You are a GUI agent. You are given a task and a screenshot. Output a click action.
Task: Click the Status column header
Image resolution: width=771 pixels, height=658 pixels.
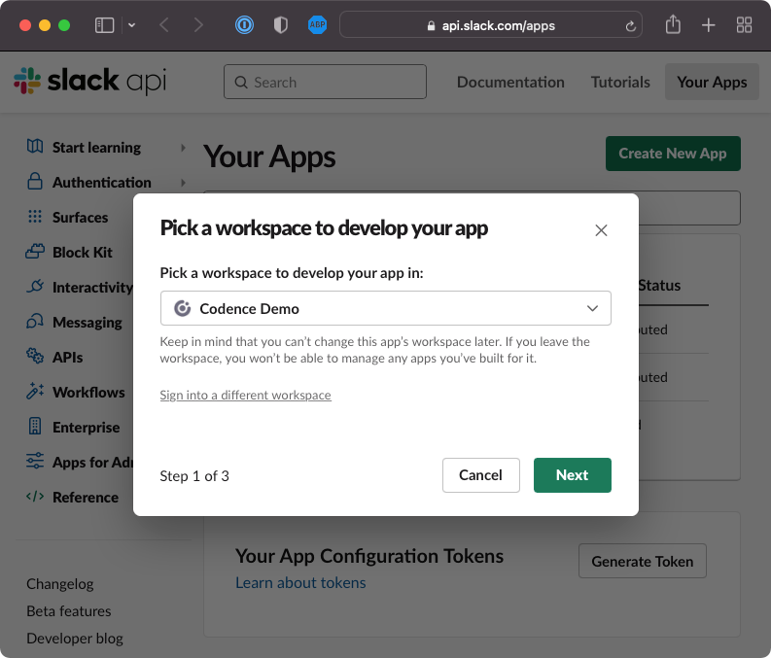click(659, 286)
